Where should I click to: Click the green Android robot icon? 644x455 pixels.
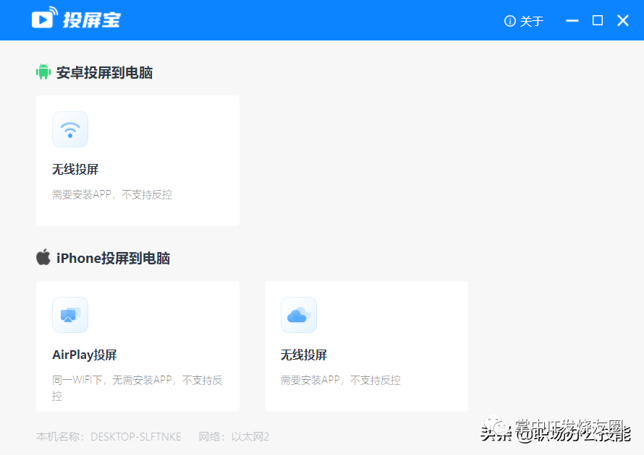coord(44,72)
